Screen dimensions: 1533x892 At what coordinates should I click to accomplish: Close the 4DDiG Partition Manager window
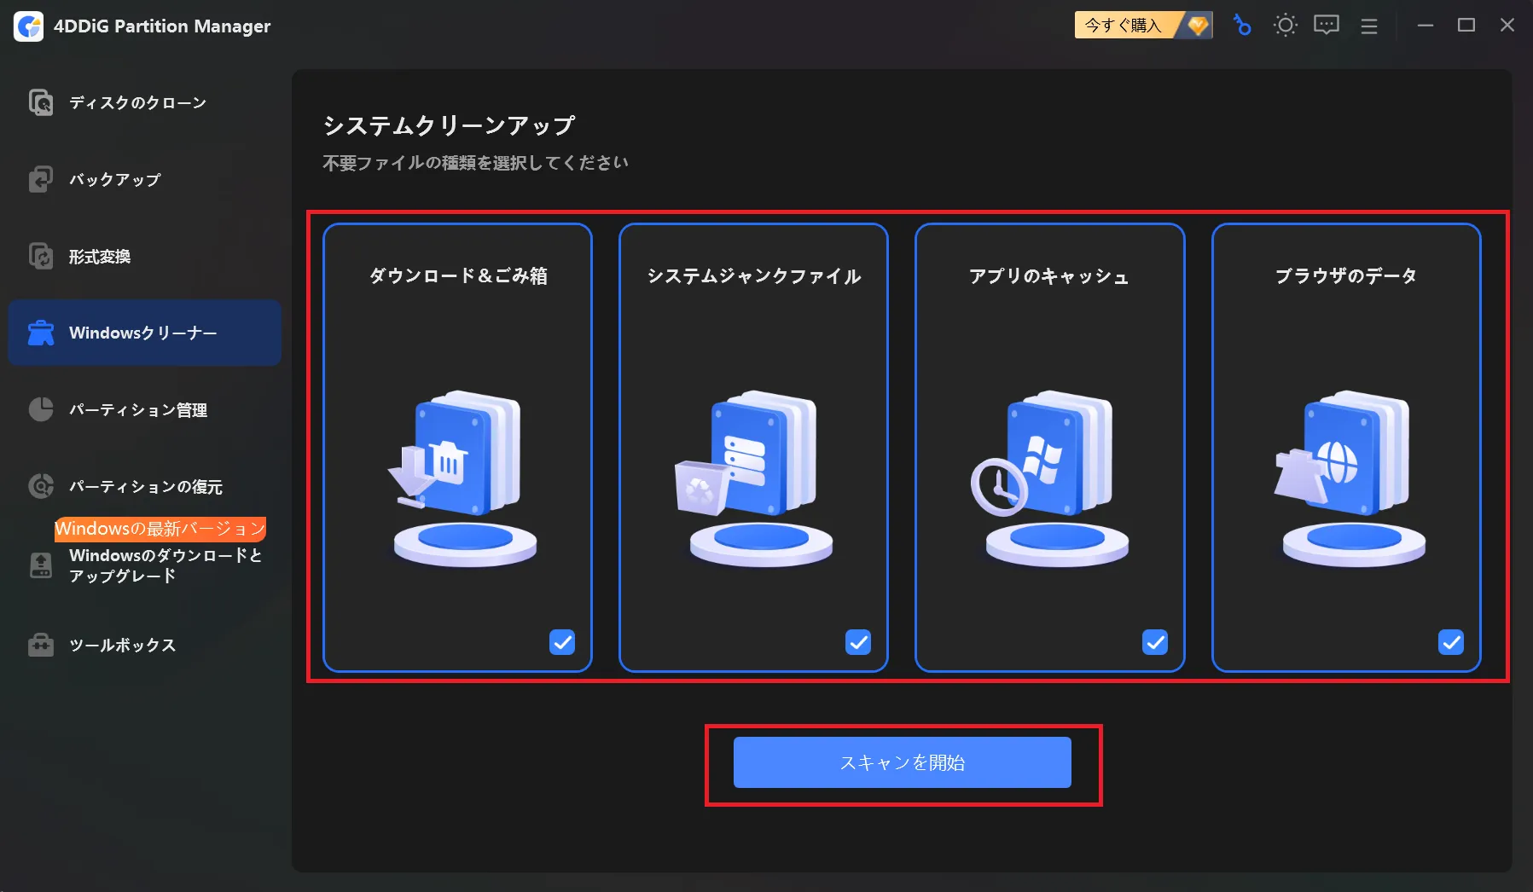[1507, 26]
